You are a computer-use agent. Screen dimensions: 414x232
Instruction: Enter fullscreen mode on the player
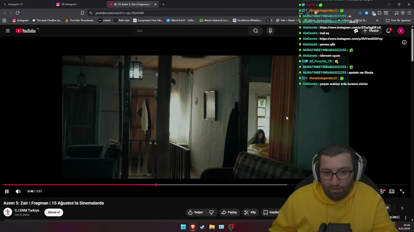click(x=402, y=191)
